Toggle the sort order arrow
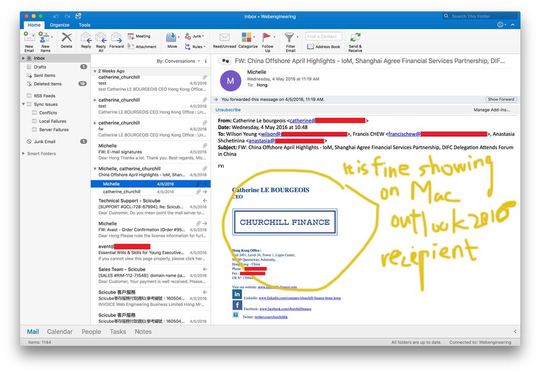 (206, 61)
